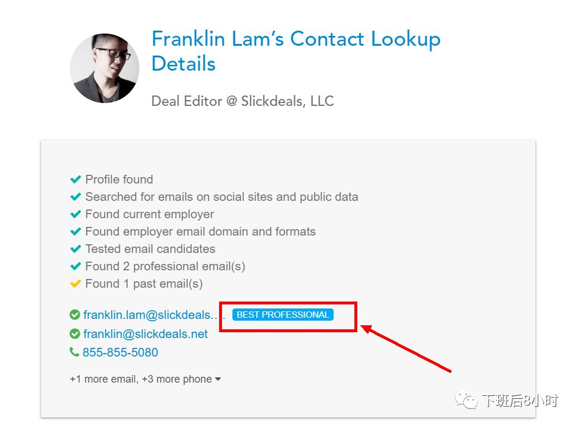Click the phone icon beside 855-855-5080
The height and width of the screenshot is (426, 577).
point(75,352)
